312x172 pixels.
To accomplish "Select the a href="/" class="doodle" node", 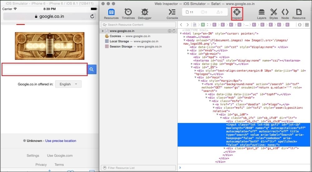I will click(x=252, y=104).
